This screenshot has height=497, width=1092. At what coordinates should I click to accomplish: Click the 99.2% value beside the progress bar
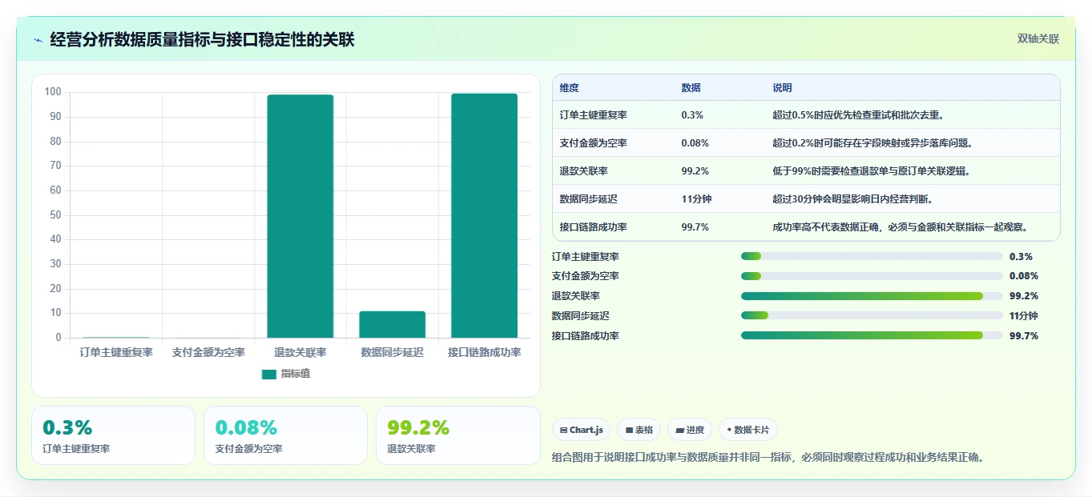tap(1024, 296)
